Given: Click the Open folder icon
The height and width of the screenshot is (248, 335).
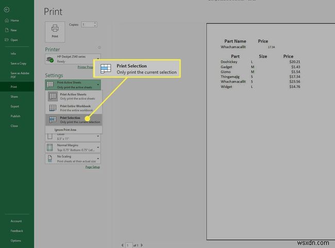Looking at the screenshot, I should point(7,40).
